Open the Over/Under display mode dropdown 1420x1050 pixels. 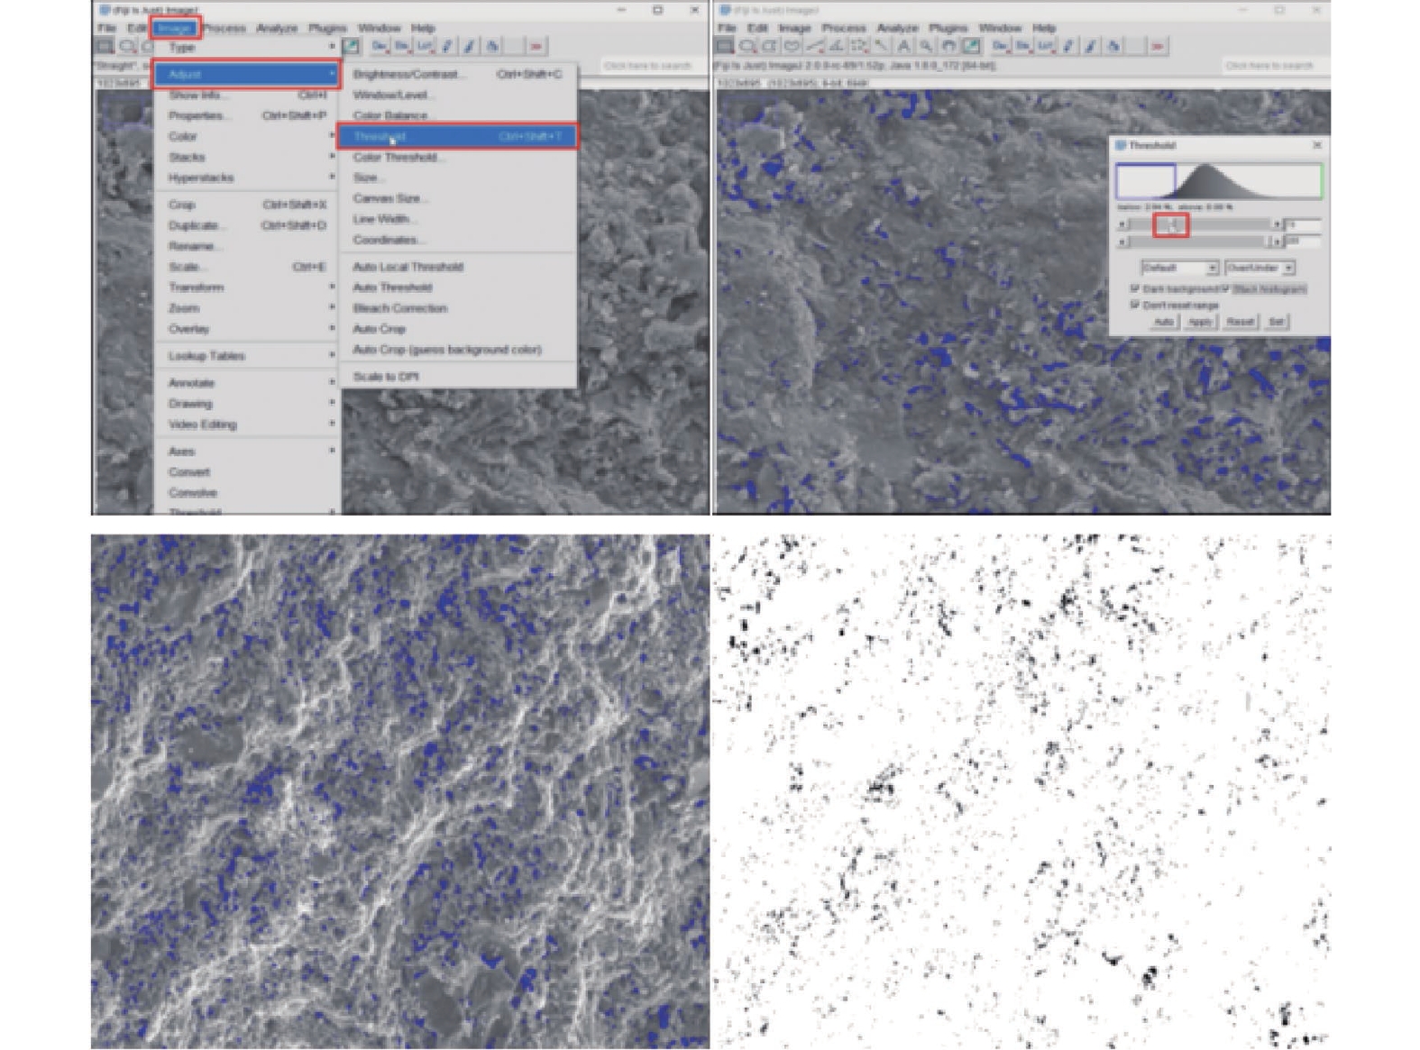click(1260, 268)
